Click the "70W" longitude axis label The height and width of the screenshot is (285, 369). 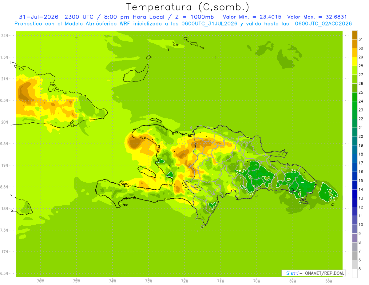click(x=257, y=281)
